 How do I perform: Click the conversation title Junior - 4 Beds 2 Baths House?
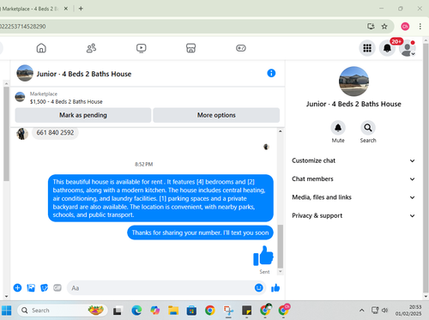[x=84, y=74]
